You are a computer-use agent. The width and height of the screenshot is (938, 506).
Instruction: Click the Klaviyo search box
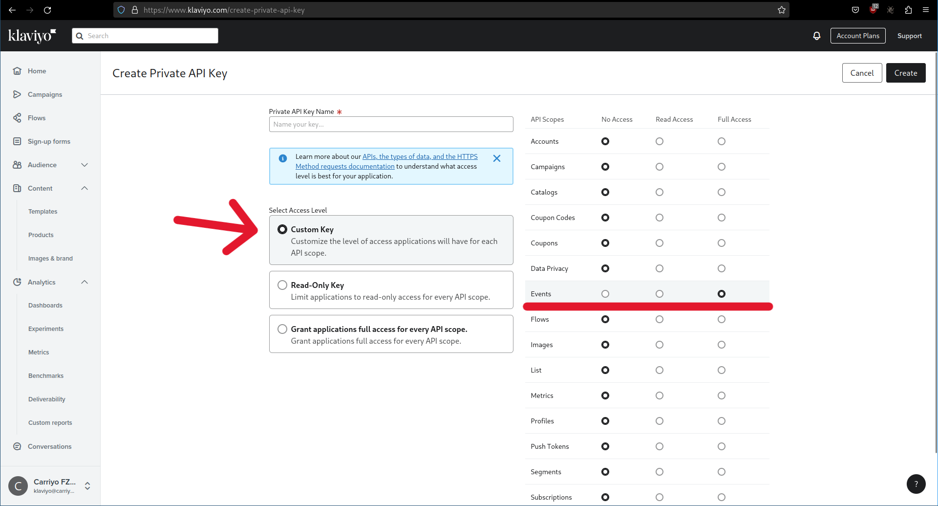(x=145, y=36)
